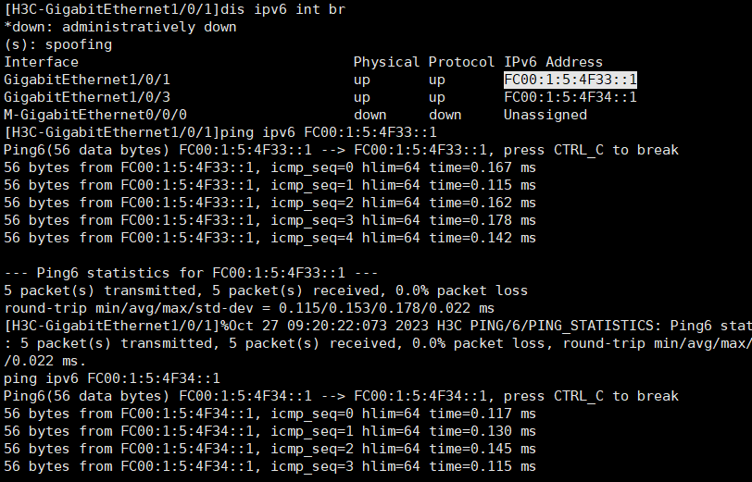Click the "Physical" column header
This screenshot has height=482, width=752.
click(x=386, y=62)
